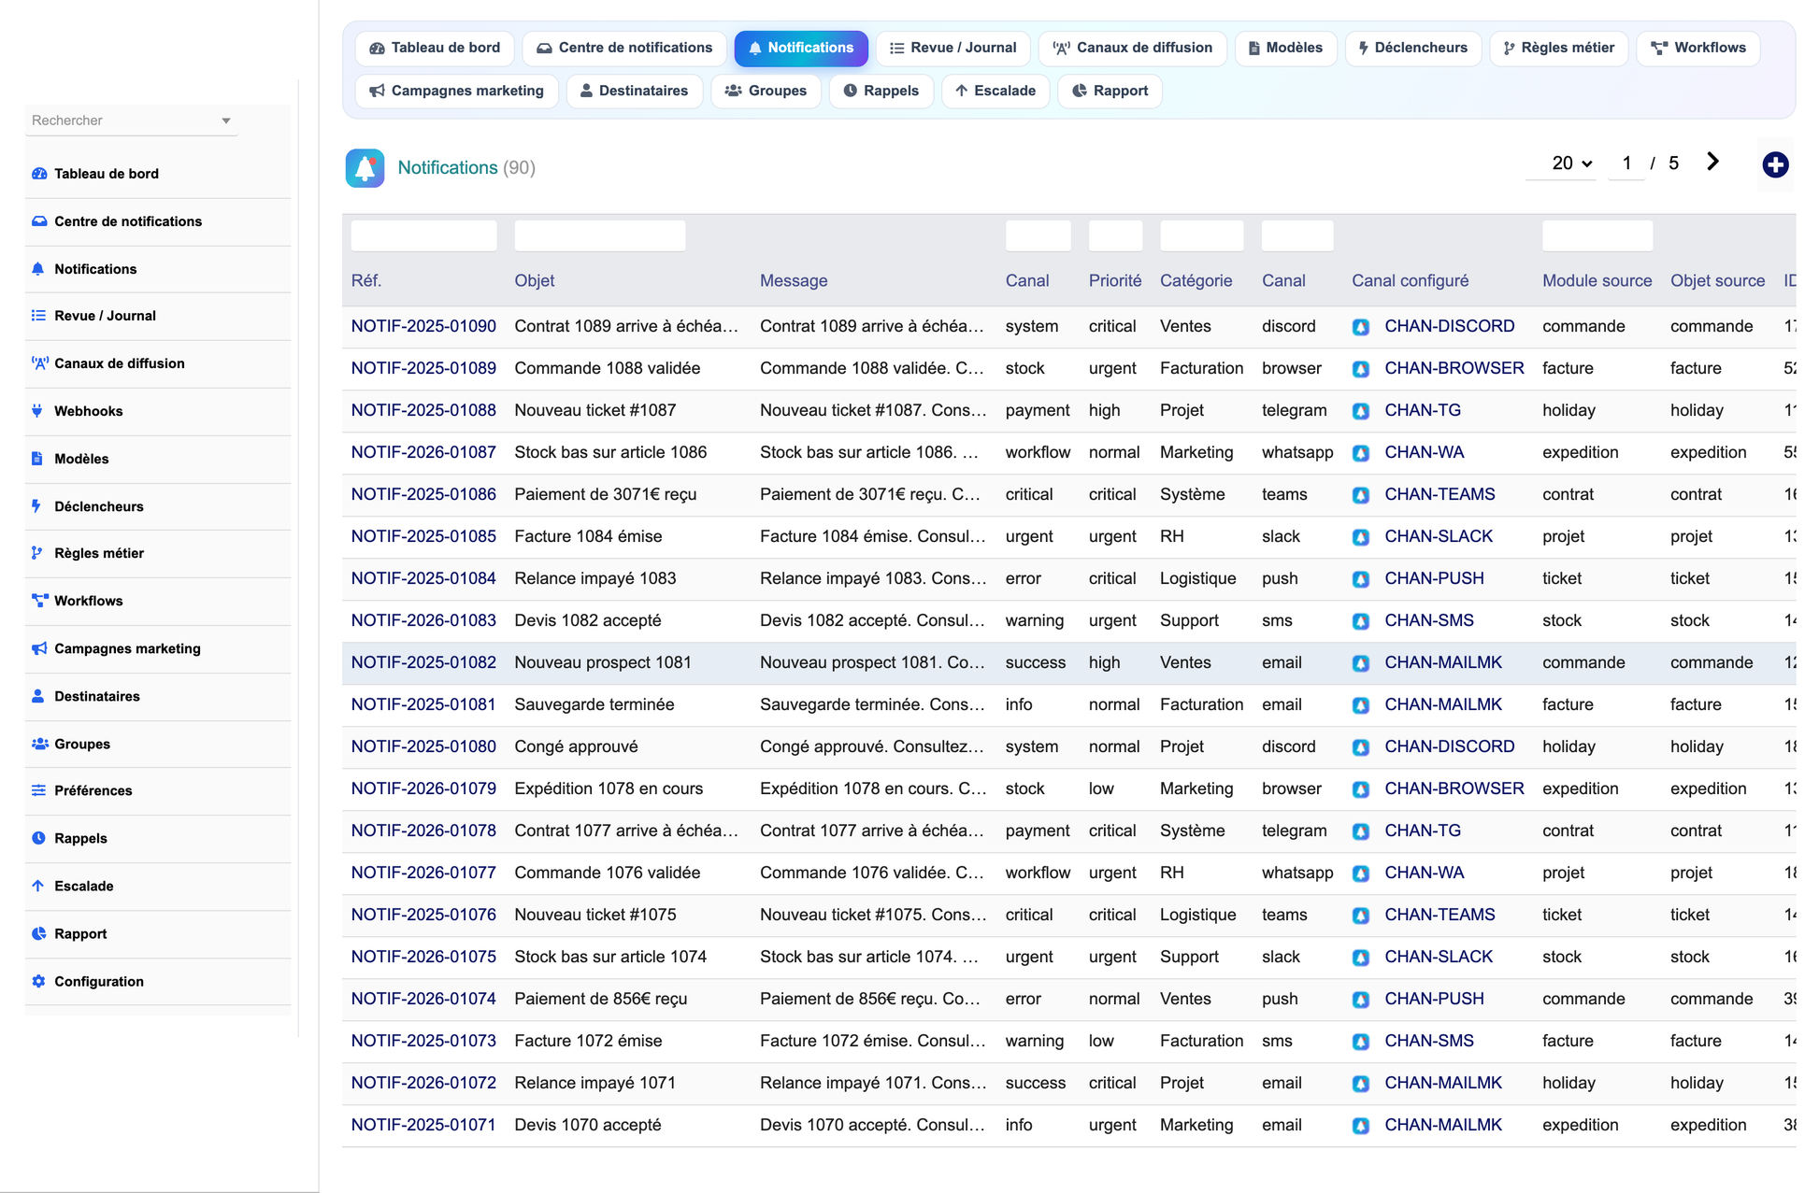Click the Module source filter input field
This screenshot has width=1819, height=1193.
click(1597, 235)
